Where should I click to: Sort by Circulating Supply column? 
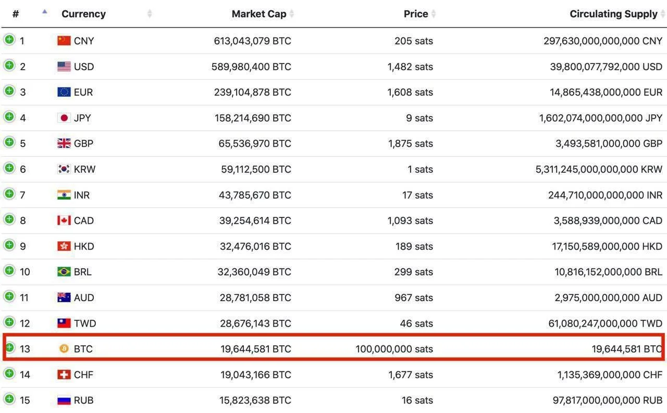point(613,14)
